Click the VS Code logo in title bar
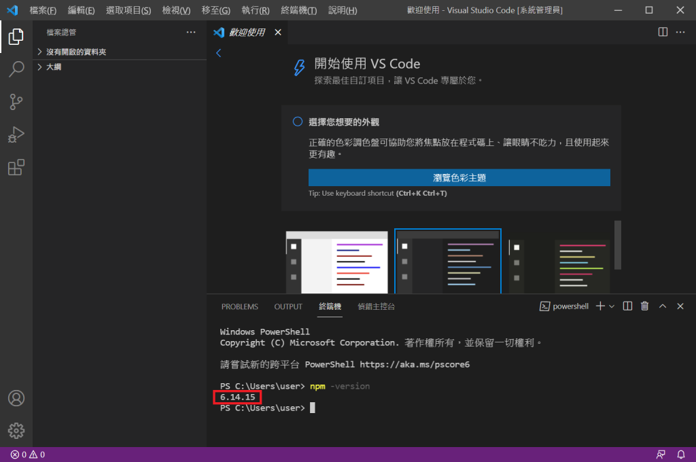 12,10
